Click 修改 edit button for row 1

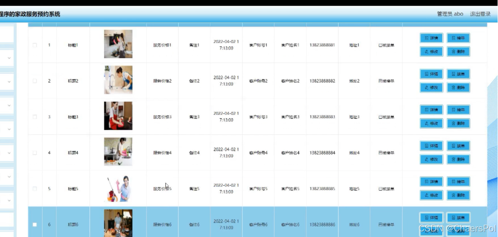click(x=431, y=52)
